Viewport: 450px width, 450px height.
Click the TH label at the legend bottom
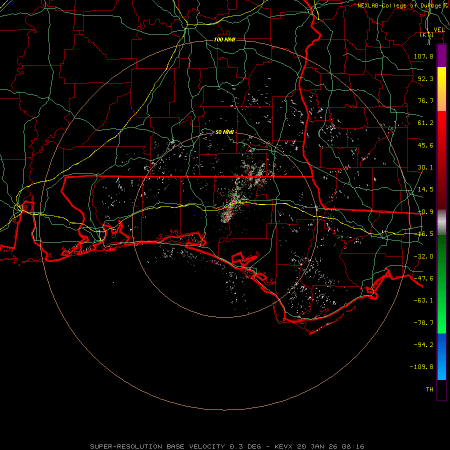(x=429, y=389)
